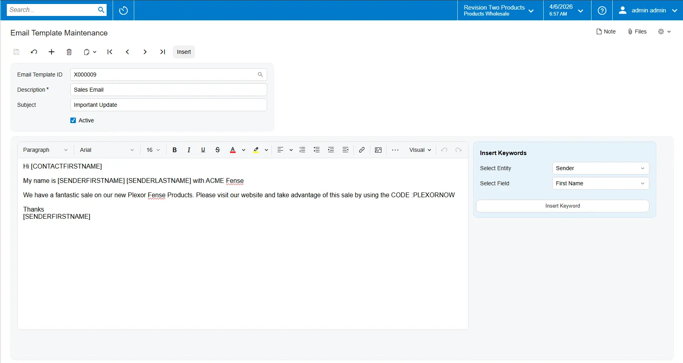This screenshot has width=683, height=363.
Task: Open the font size 16 dropdown
Action: (153, 150)
